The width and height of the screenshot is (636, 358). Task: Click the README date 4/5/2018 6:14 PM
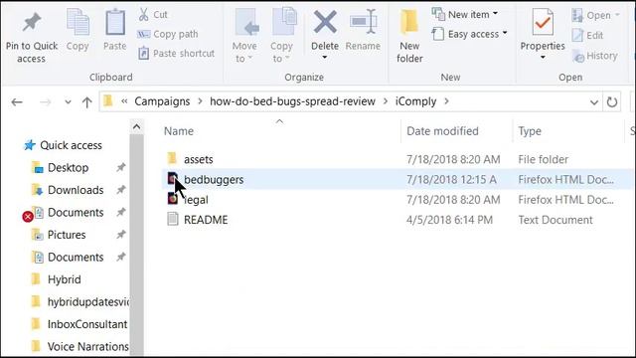(449, 220)
